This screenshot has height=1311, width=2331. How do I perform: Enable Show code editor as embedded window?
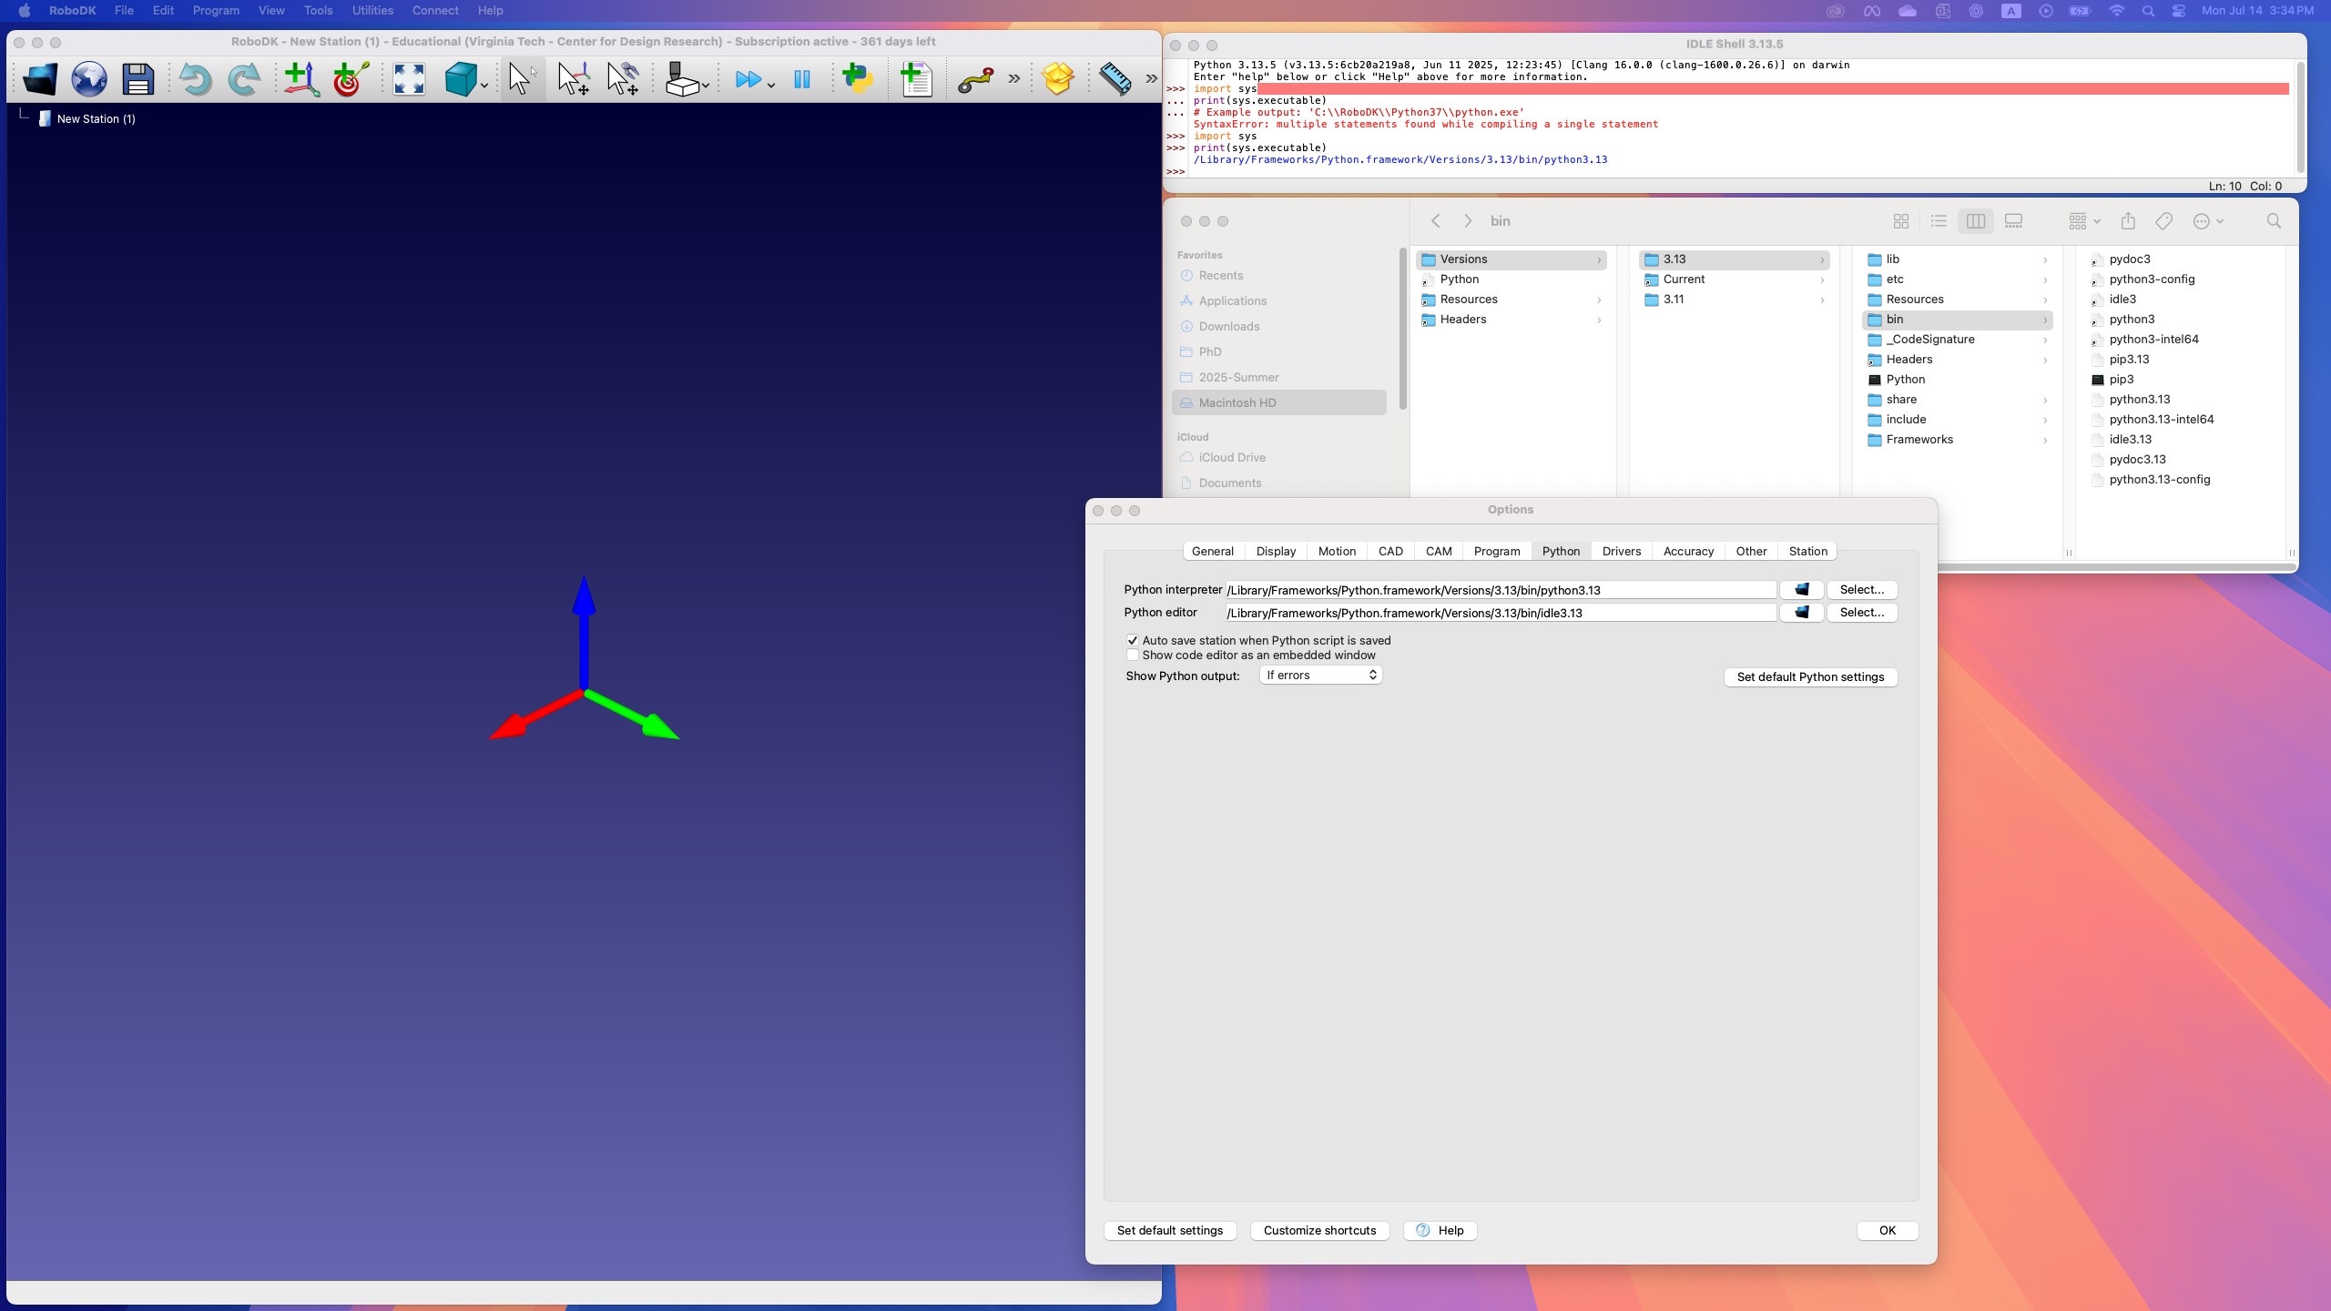pyautogui.click(x=1133, y=655)
